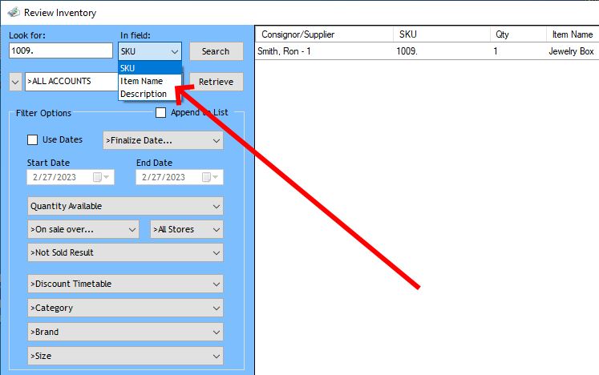Image resolution: width=599 pixels, height=375 pixels.
Task: Sort by Qty column header
Action: coord(518,34)
